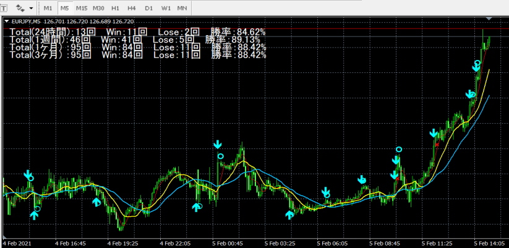The image size is (509, 248).
Task: Switch chart to M30 timeframe
Action: tap(98, 8)
